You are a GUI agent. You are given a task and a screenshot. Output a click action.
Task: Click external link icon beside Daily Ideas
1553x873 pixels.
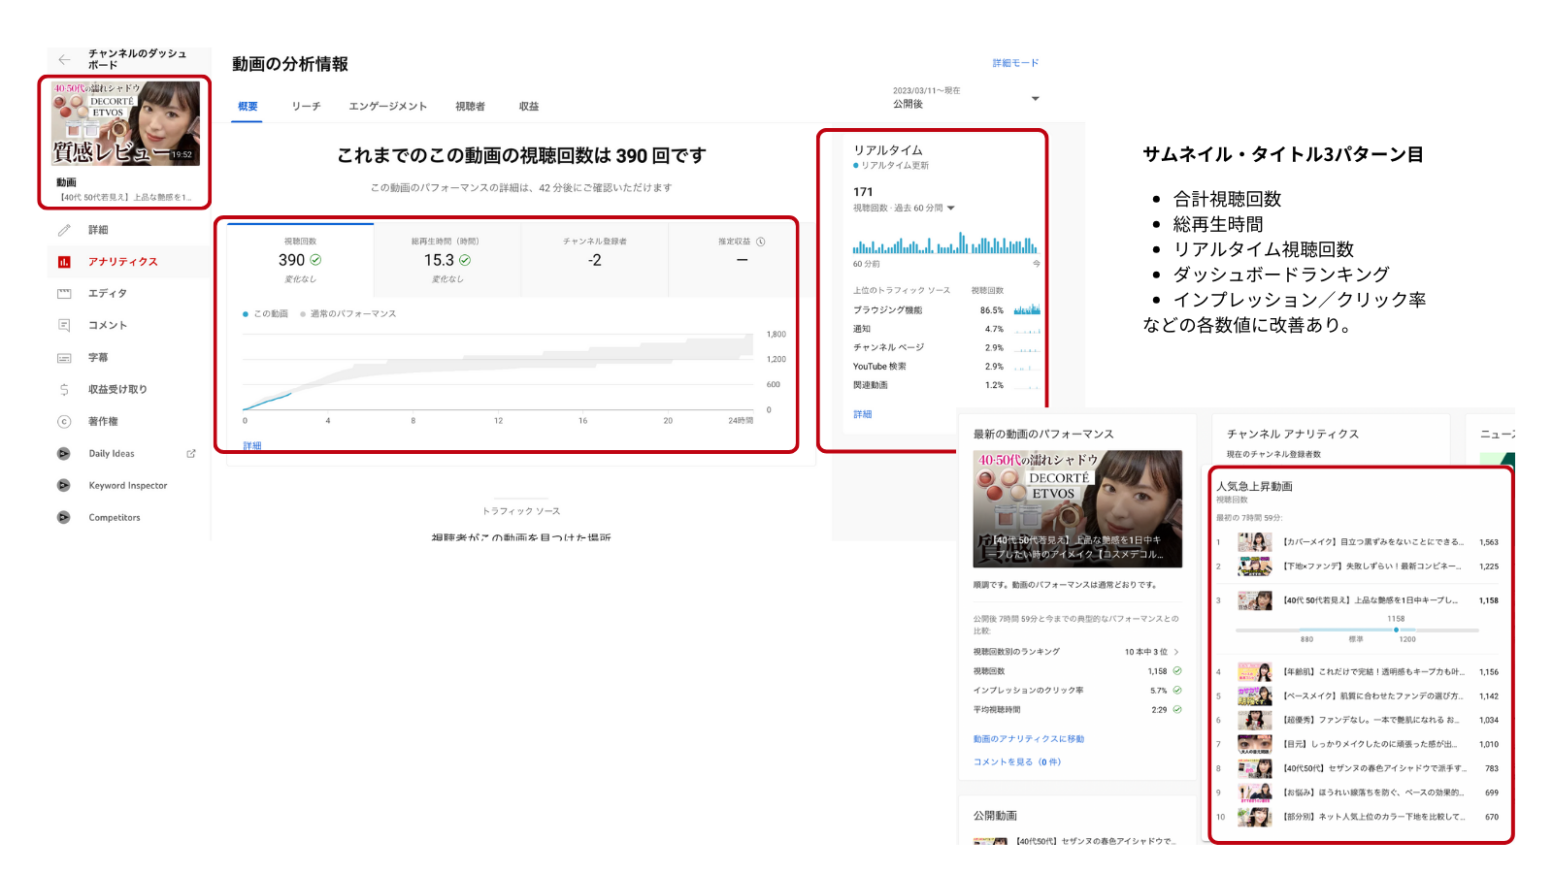191,454
